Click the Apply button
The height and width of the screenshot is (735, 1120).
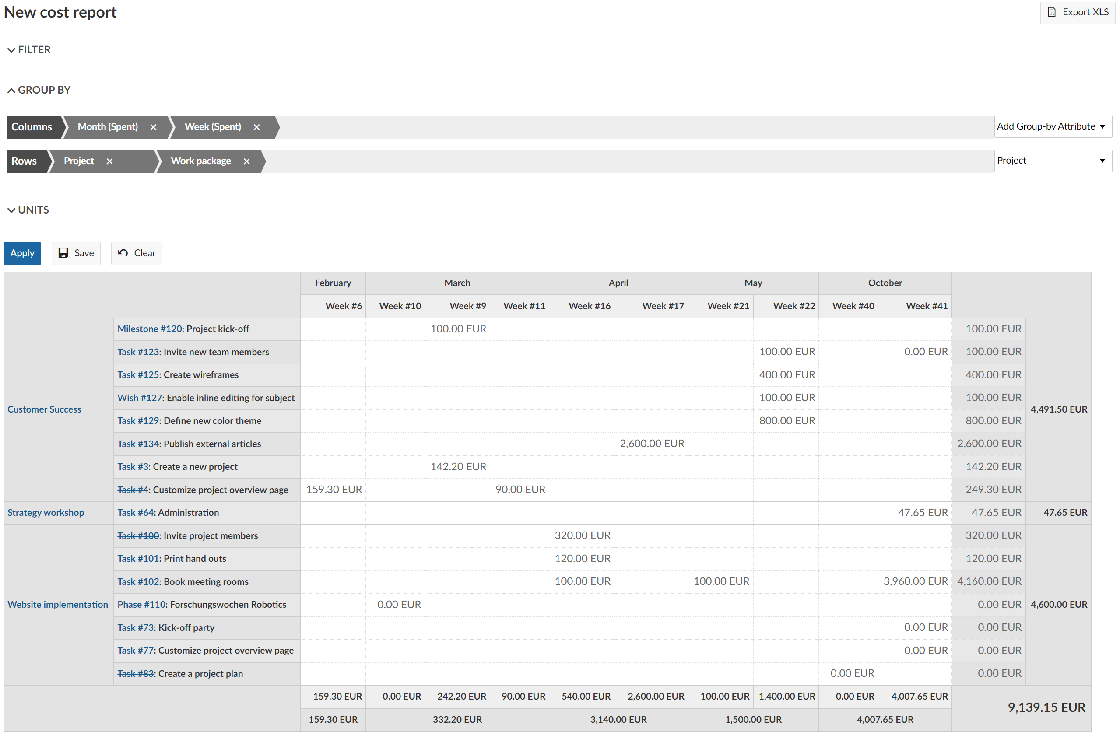coord(22,252)
